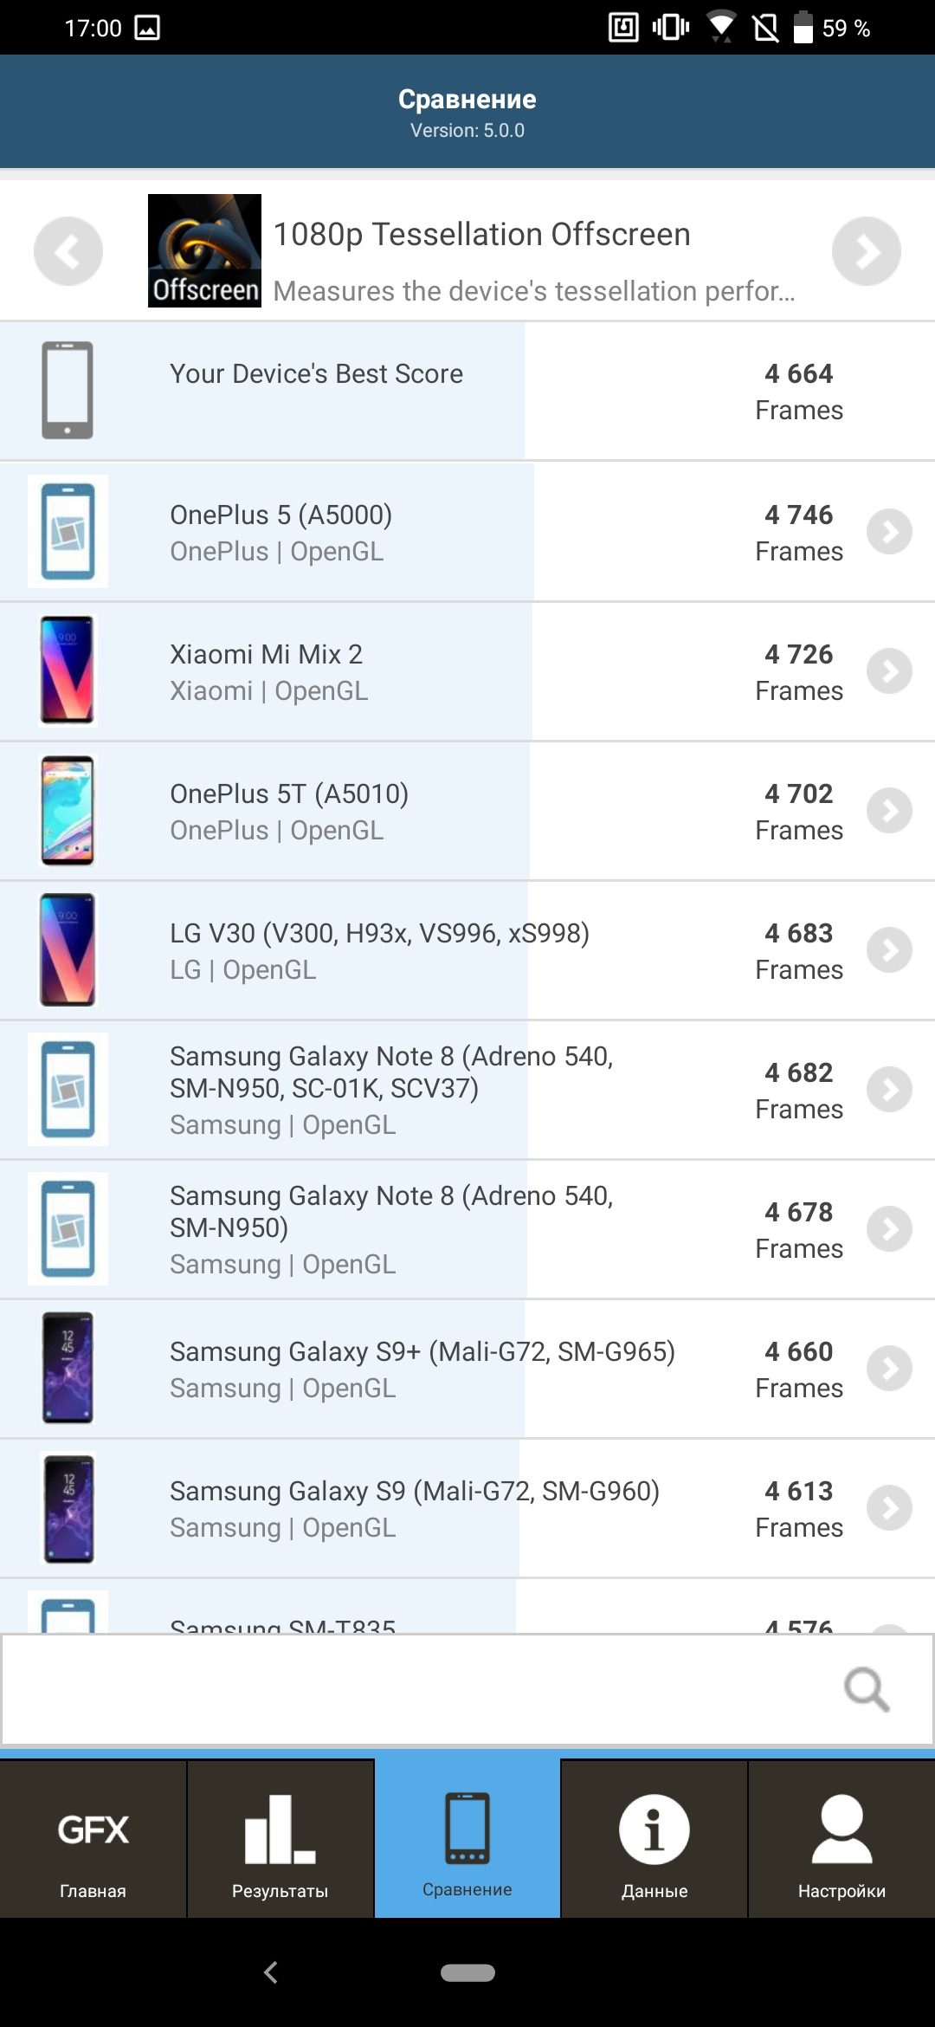Open Samsung Galaxy S9+ (SM-G965) entry
The width and height of the screenshot is (935, 2027).
click(x=422, y=1369)
